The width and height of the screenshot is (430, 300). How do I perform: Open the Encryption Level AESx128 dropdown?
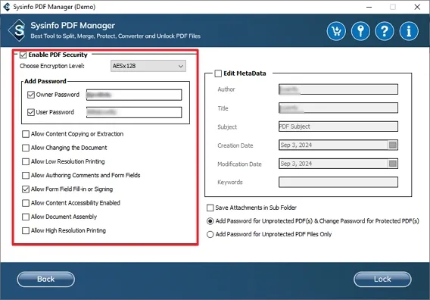pos(148,66)
